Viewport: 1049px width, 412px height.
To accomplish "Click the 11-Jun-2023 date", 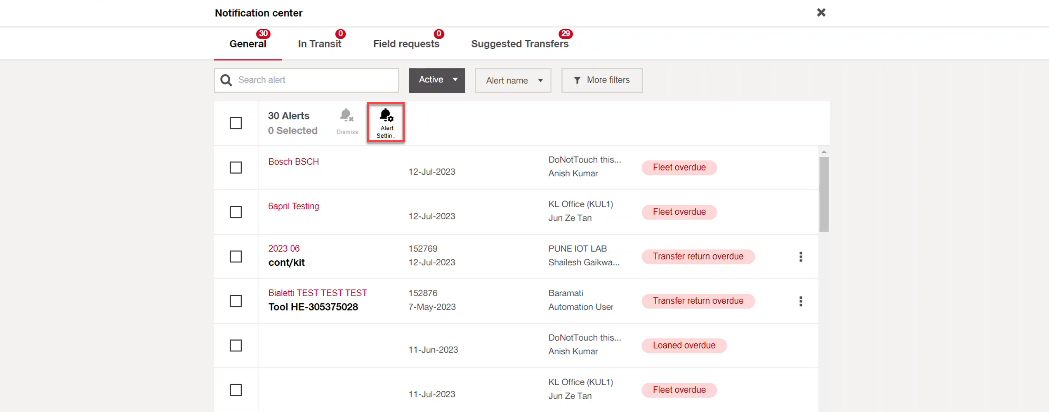I will [x=433, y=350].
